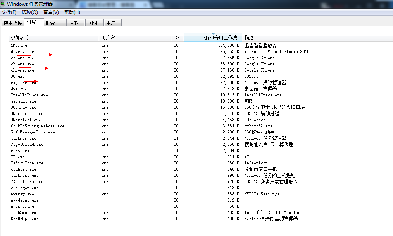Image resolution: width=393 pixels, height=236 pixels.
Task: Open the 查看(V) menu
Action: [51, 12]
